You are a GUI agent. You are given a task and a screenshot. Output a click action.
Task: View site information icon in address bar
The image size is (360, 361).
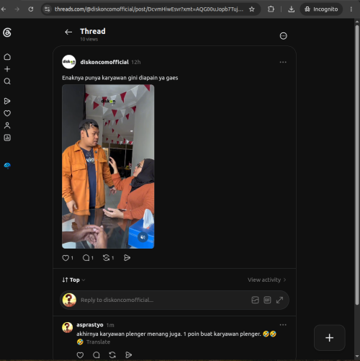(x=48, y=9)
